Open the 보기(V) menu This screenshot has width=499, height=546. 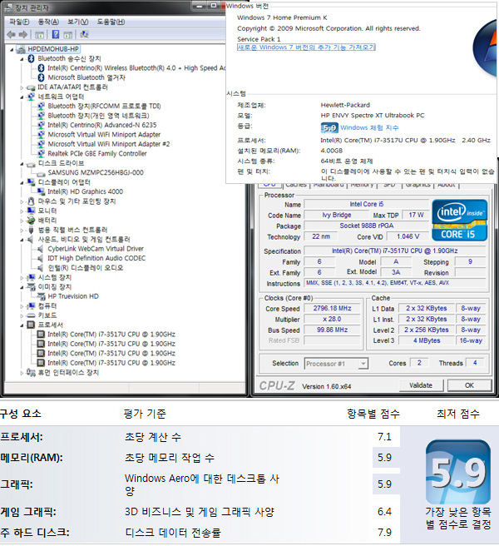77,22
